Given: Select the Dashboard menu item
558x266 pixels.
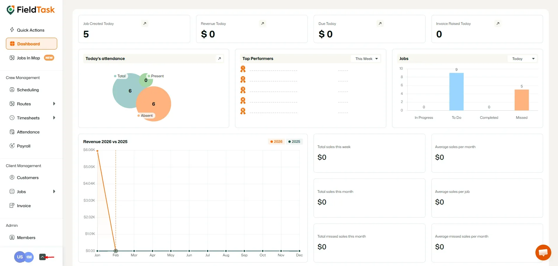Looking at the screenshot, I should coord(31,44).
